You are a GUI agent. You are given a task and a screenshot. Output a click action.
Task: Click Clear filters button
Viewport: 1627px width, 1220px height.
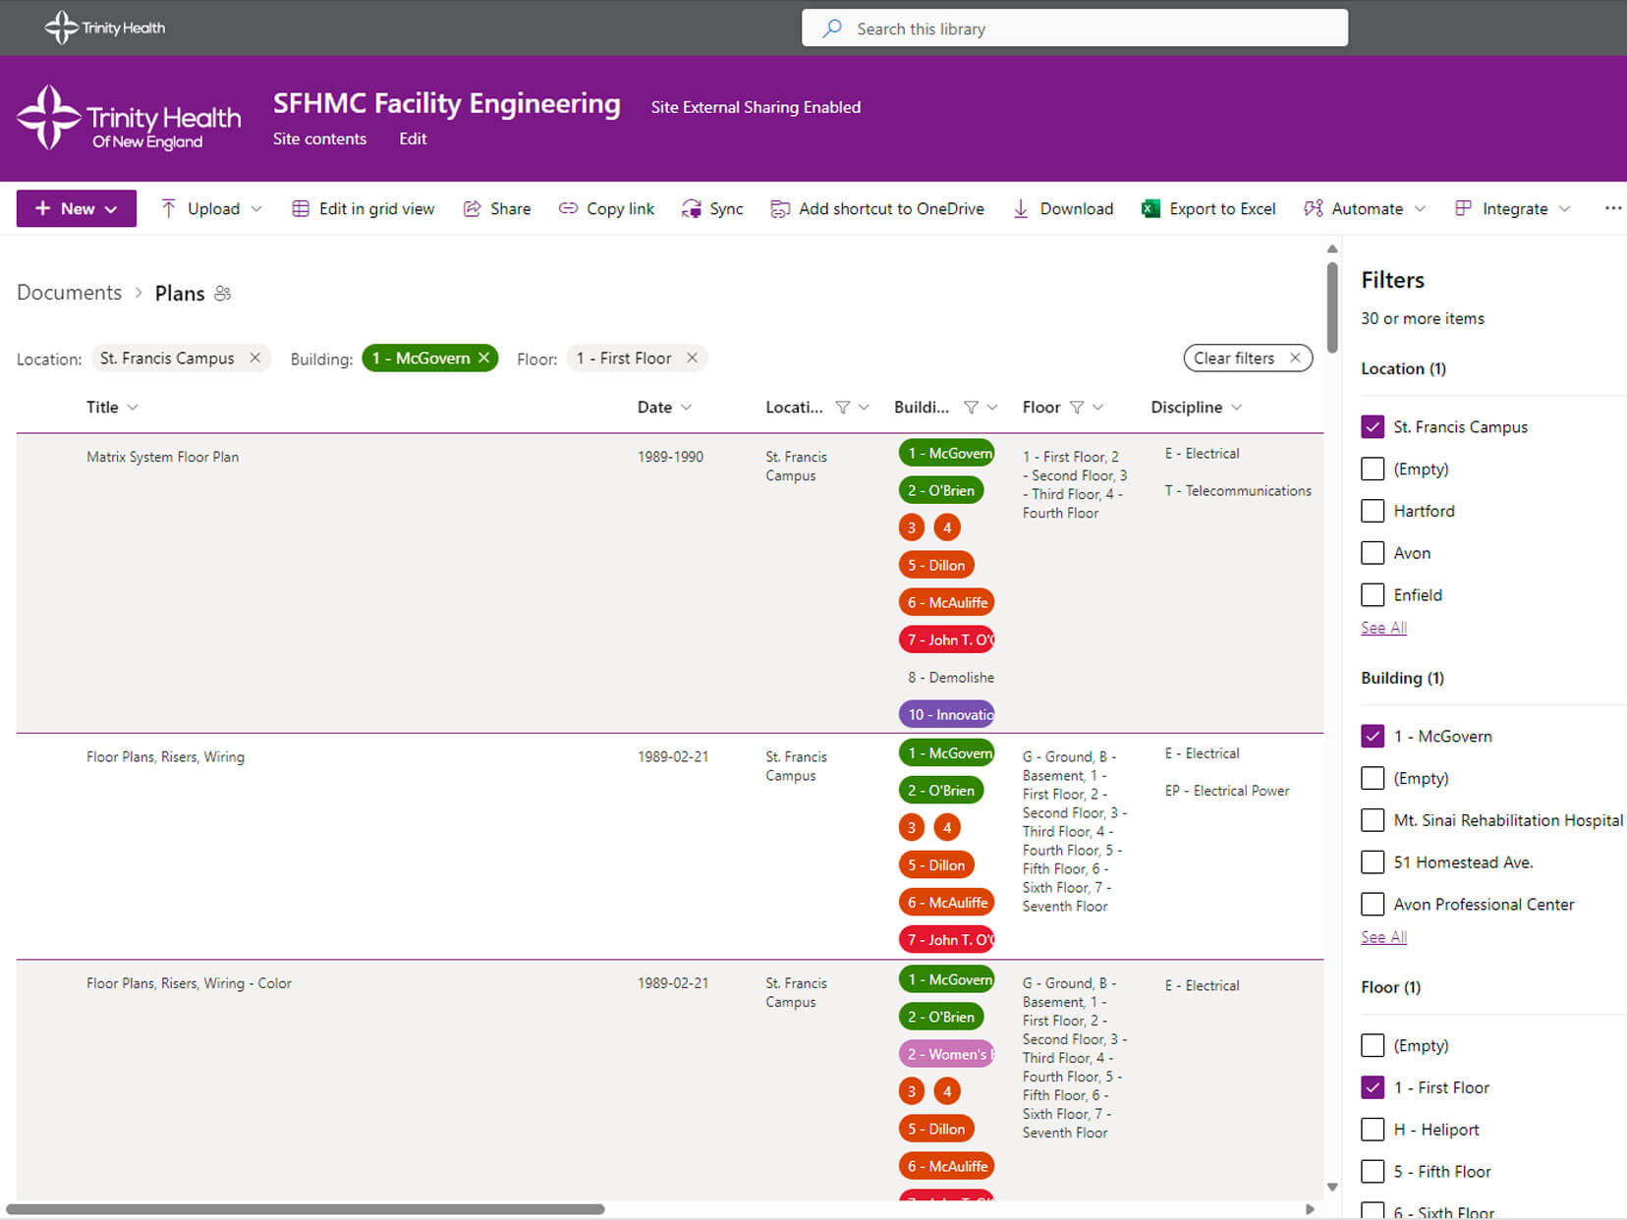coord(1248,358)
